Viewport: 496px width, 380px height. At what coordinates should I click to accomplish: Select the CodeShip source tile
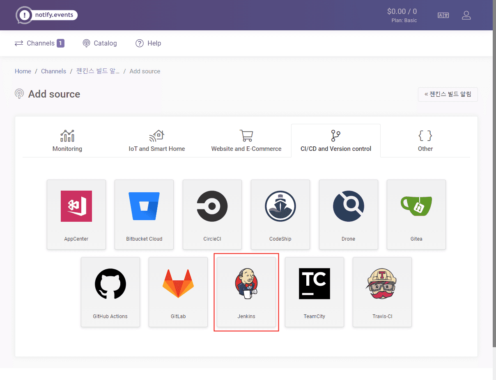(x=280, y=214)
